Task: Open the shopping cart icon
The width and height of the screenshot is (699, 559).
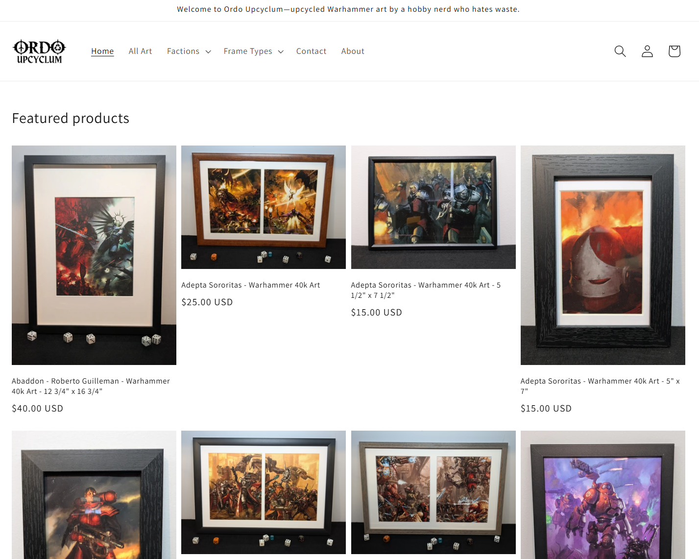Action: pyautogui.click(x=674, y=51)
